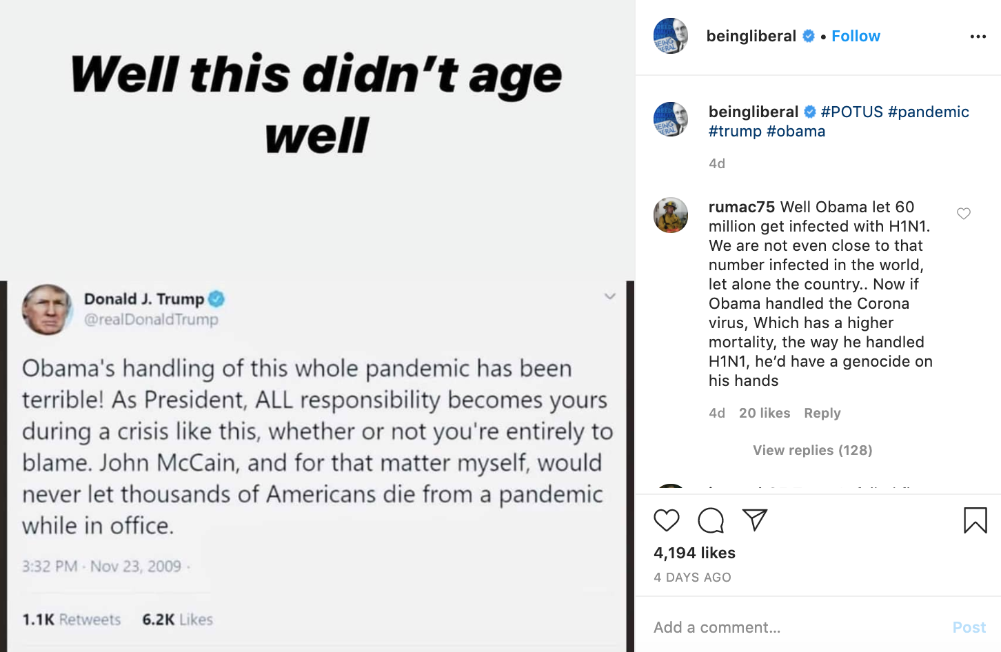
Task: Like the post with the heart icon
Action: coord(667,520)
